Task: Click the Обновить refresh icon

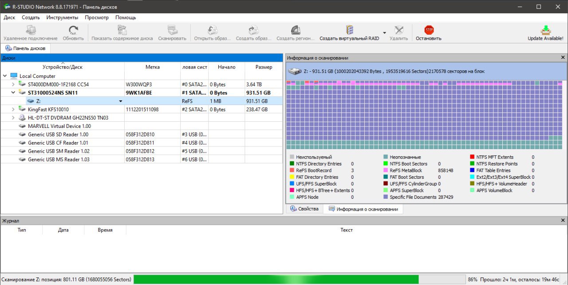Action: pyautogui.click(x=73, y=30)
